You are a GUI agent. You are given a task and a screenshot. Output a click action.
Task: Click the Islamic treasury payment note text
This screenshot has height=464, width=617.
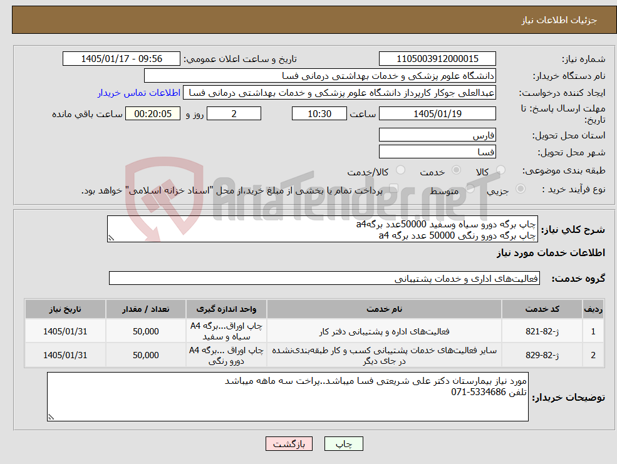[232, 191]
